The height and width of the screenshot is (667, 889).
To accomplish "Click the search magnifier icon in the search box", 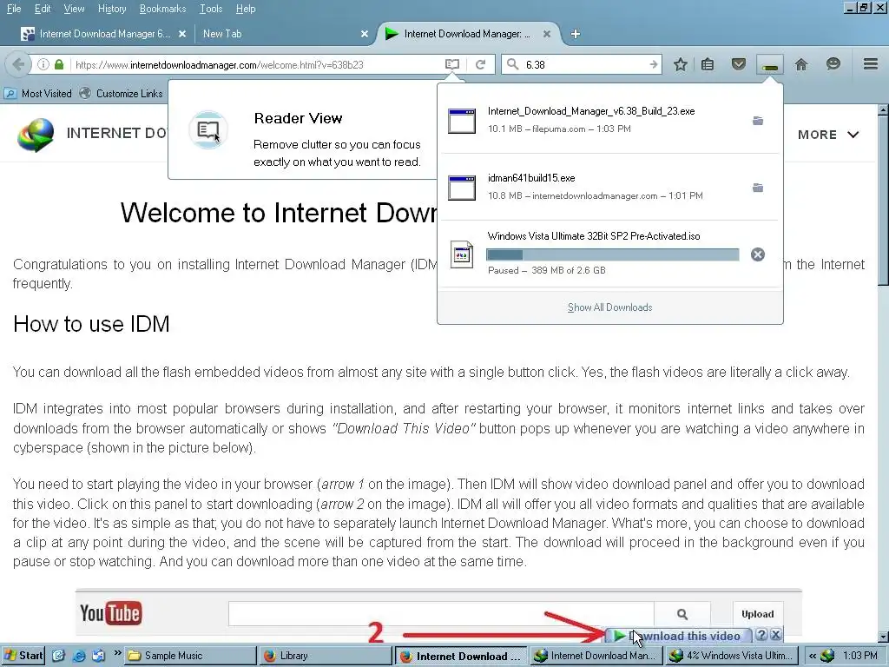I will tap(512, 64).
